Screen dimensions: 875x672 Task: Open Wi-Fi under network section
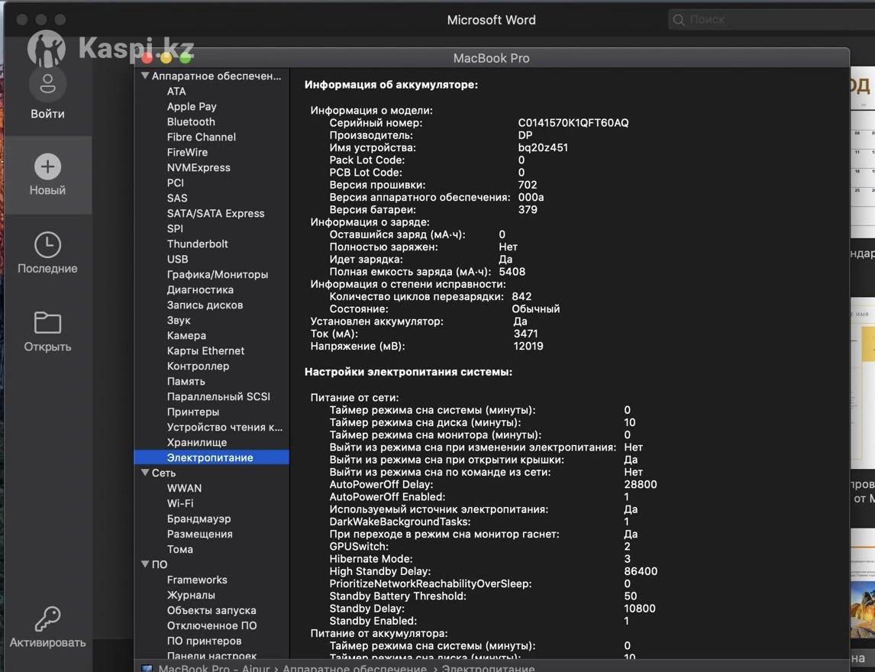pyautogui.click(x=180, y=503)
